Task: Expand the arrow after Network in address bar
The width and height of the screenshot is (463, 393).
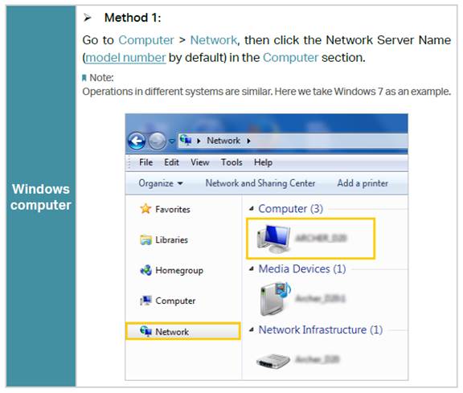Action: (249, 141)
